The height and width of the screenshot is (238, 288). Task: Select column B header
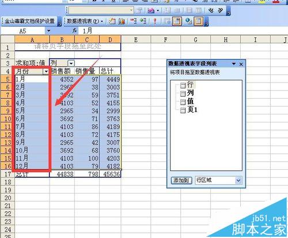[x=62, y=40]
